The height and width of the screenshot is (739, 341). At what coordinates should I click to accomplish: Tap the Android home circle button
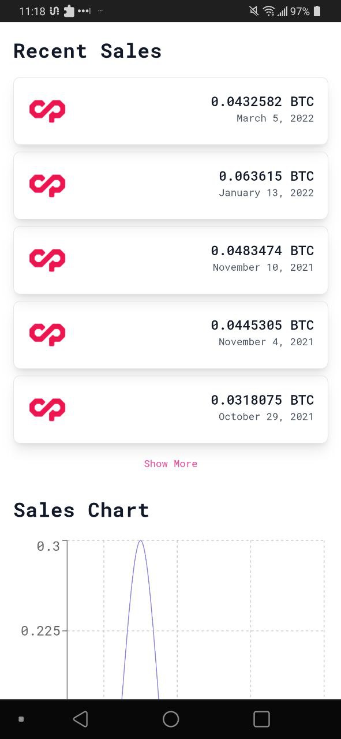coord(171,719)
